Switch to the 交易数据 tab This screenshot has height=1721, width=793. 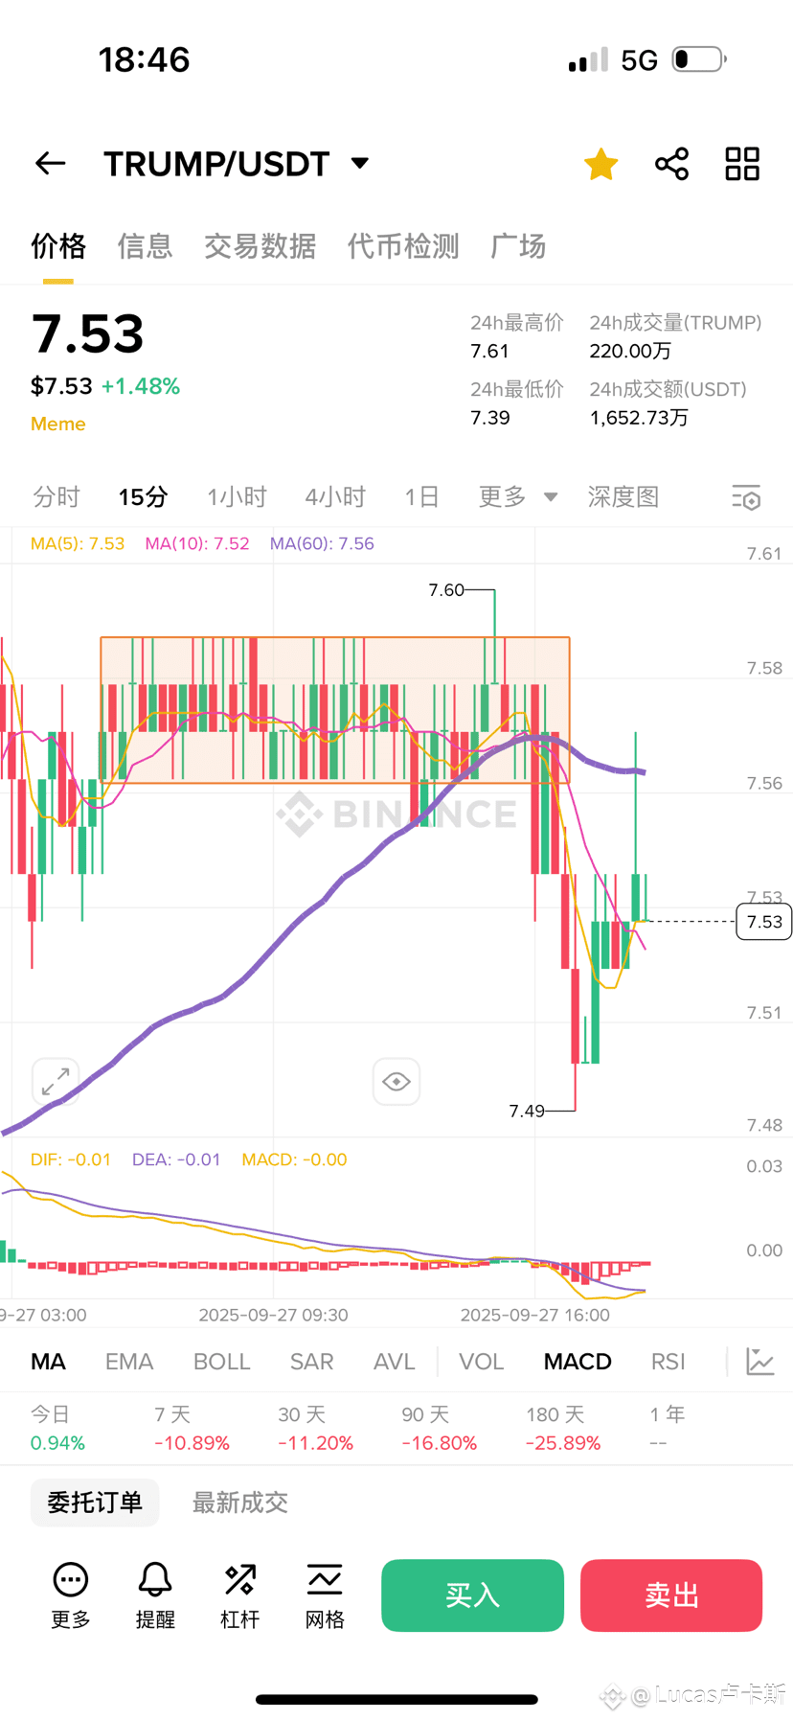coord(260,246)
